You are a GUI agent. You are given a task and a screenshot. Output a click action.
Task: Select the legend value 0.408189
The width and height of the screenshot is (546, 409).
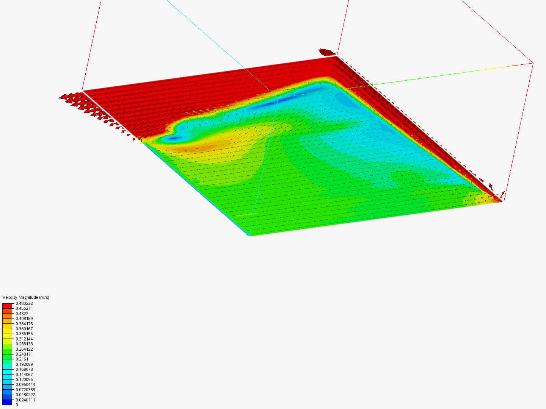24,318
